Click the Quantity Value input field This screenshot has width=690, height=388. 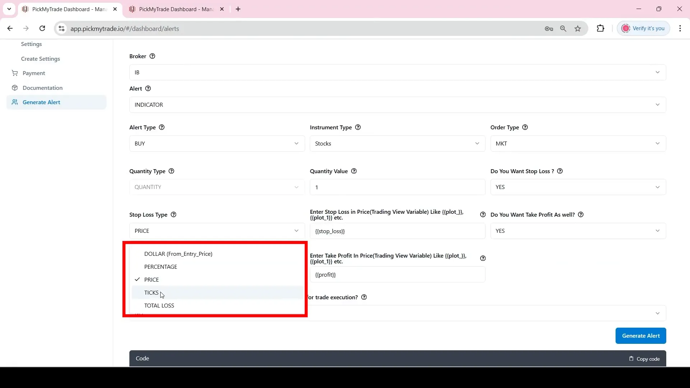pyautogui.click(x=397, y=187)
